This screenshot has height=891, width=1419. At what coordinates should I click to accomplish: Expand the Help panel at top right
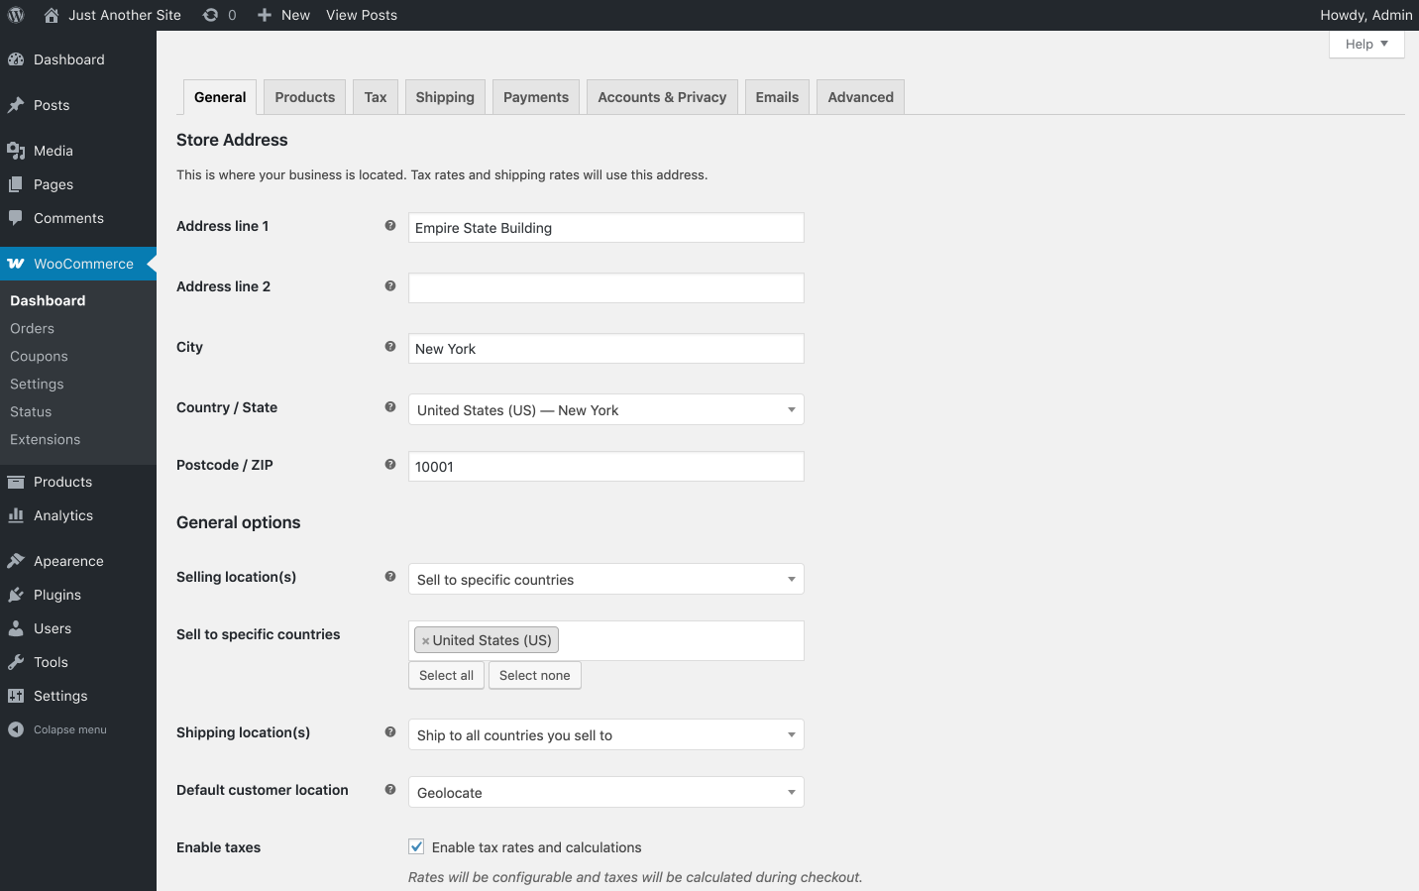pyautogui.click(x=1365, y=44)
